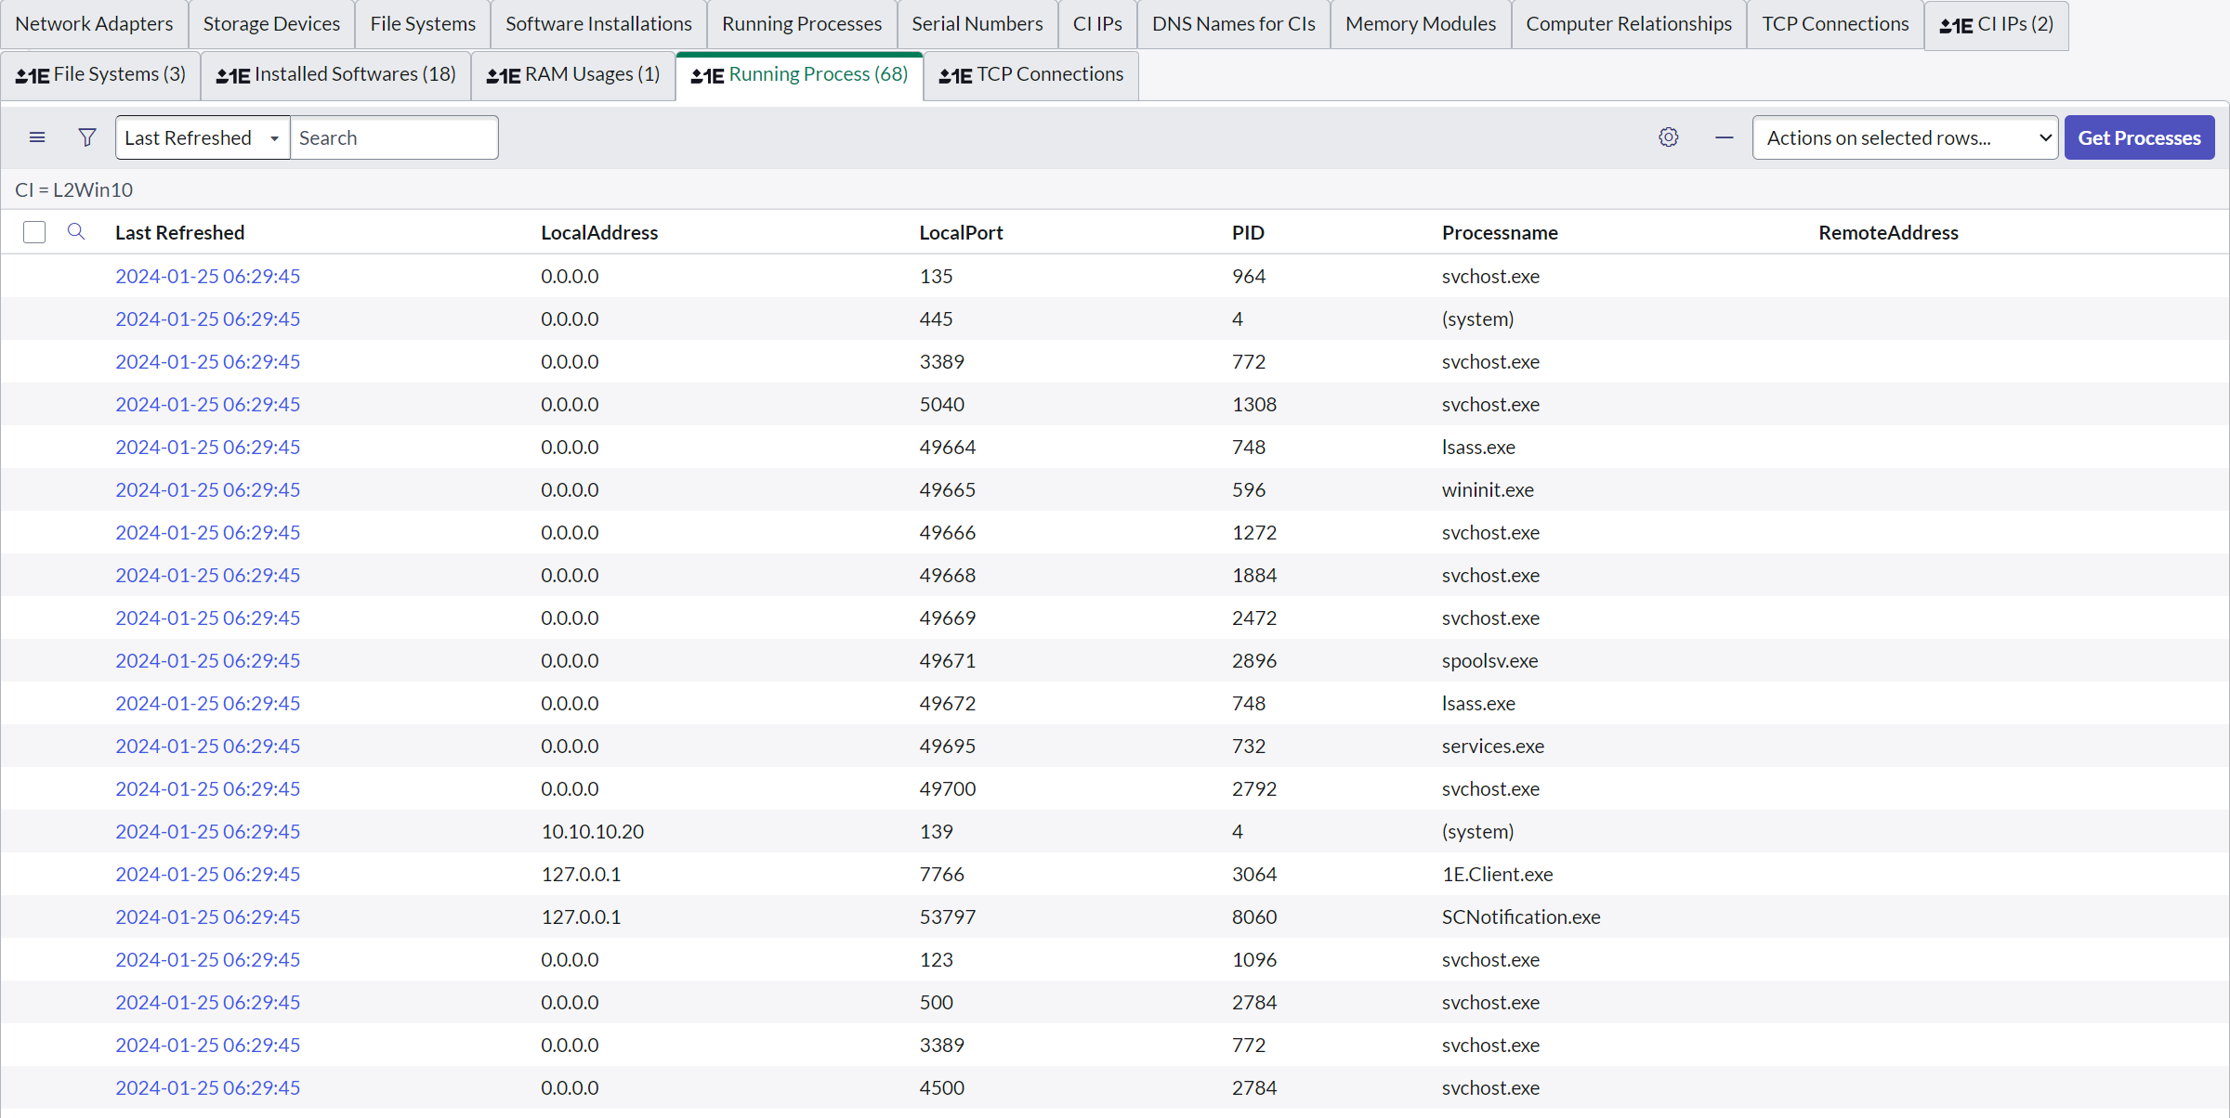The height and width of the screenshot is (1118, 2230).
Task: Open the Computer Relationships tab
Action: (x=1629, y=24)
